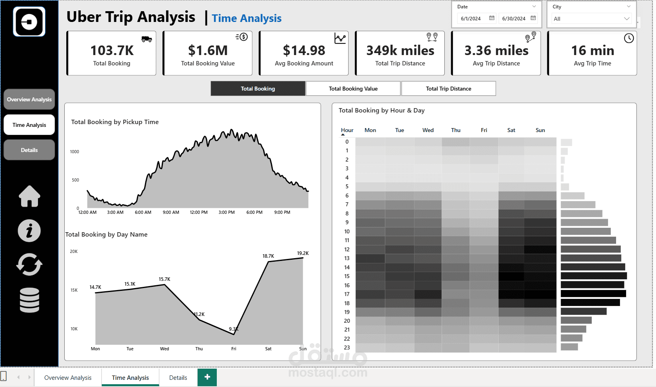
Task: Click the Total Booking by Hour & Day title
Action: pyautogui.click(x=382, y=111)
